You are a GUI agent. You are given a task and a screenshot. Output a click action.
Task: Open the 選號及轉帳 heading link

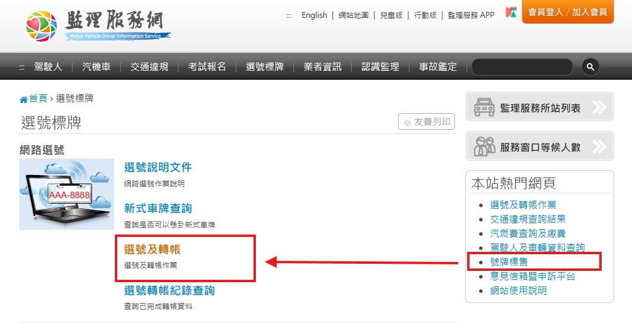click(x=152, y=249)
